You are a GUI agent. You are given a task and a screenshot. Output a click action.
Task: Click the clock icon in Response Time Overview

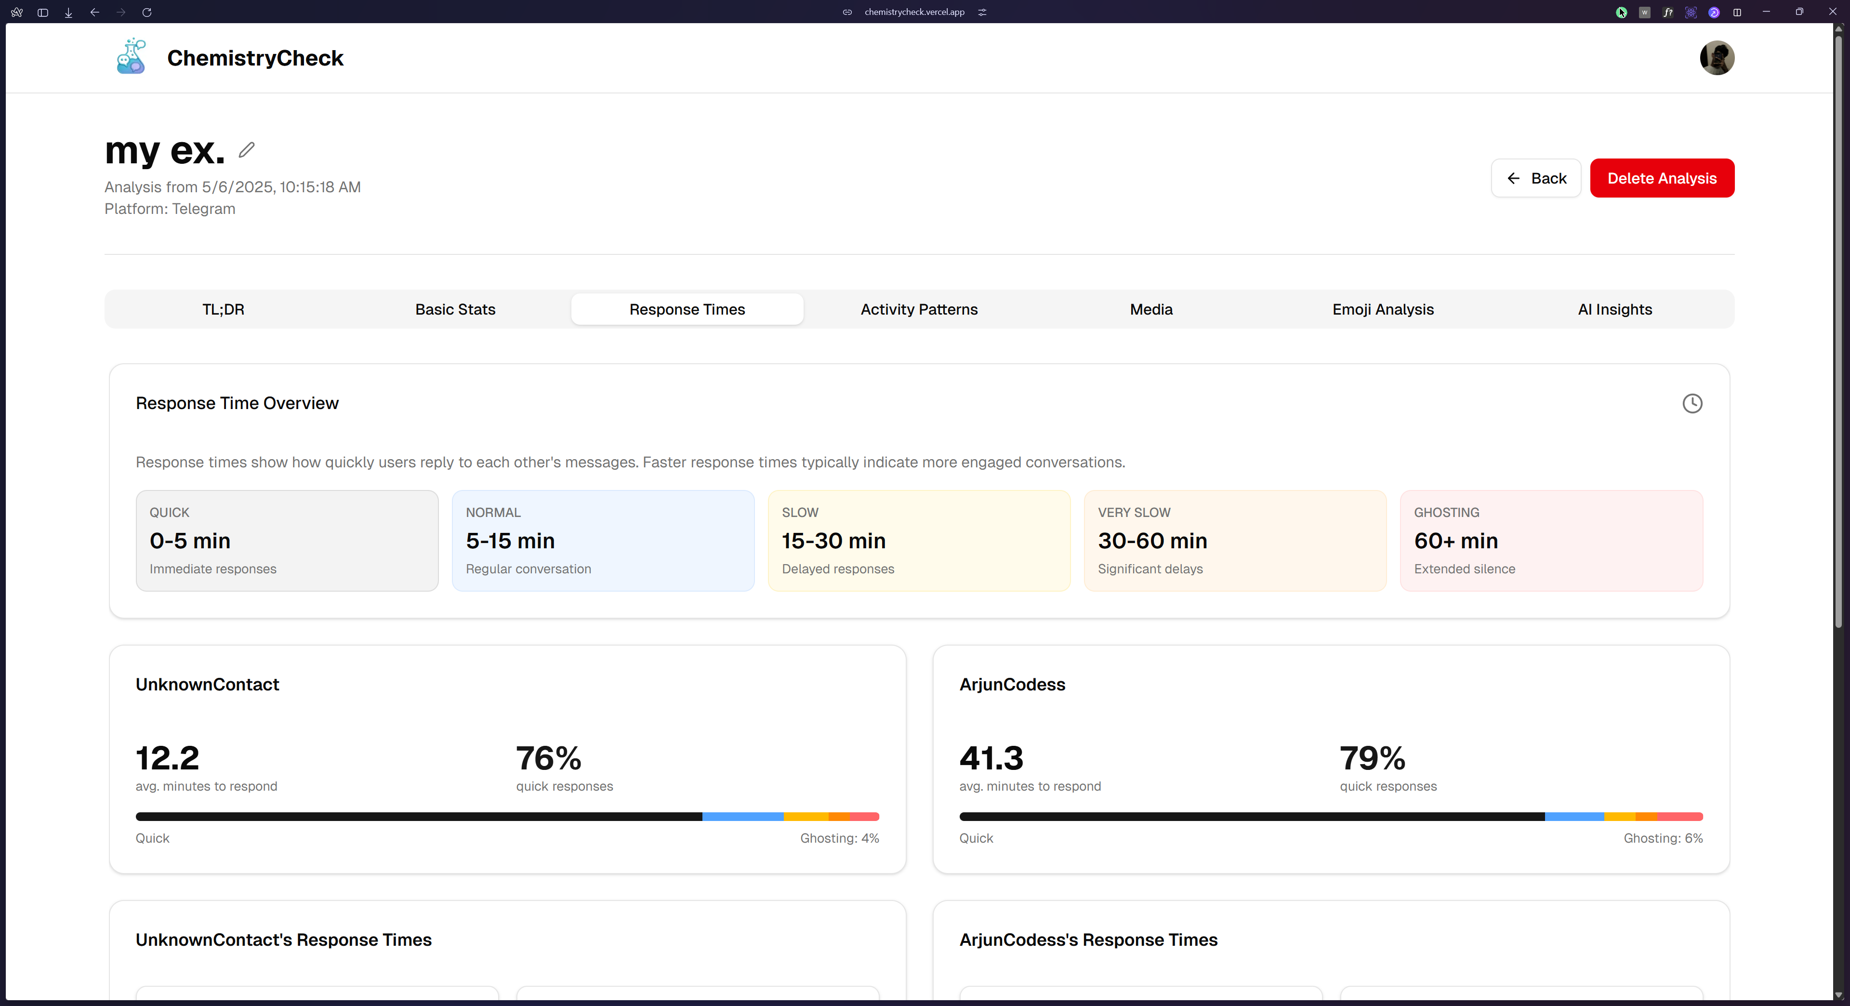pyautogui.click(x=1692, y=404)
